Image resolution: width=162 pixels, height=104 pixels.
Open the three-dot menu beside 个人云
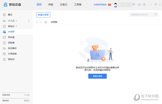29,21
